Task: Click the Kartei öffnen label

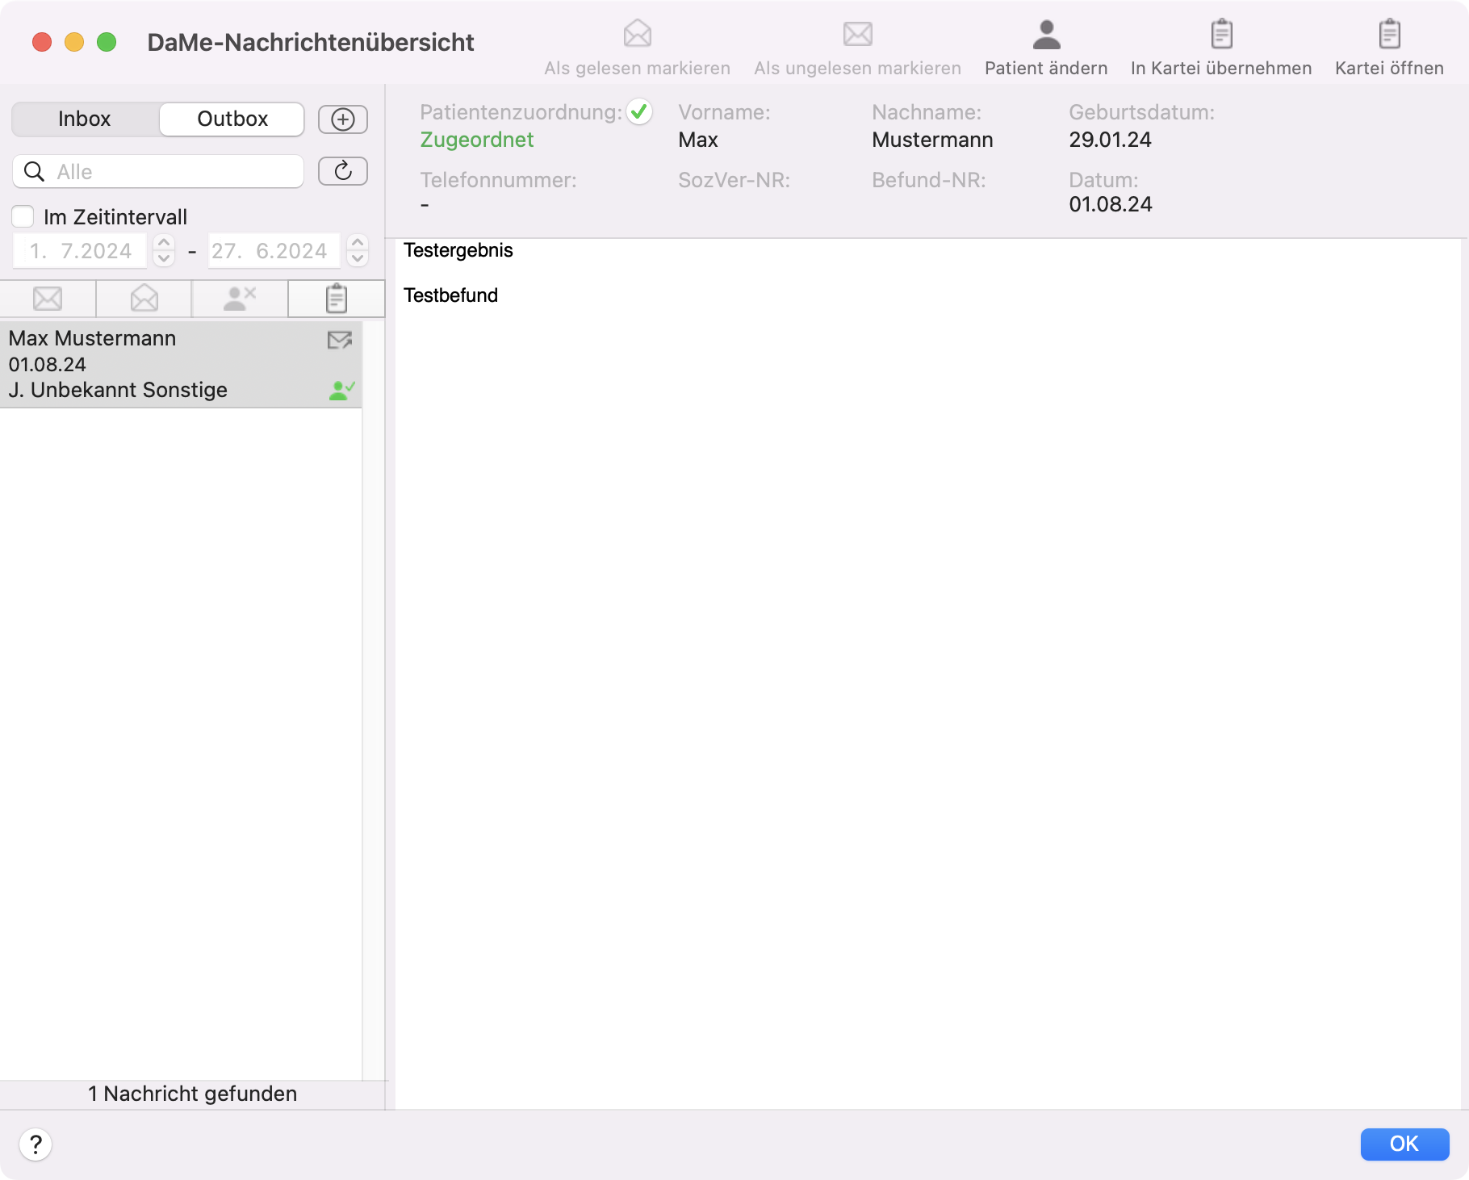Action: pyautogui.click(x=1389, y=69)
